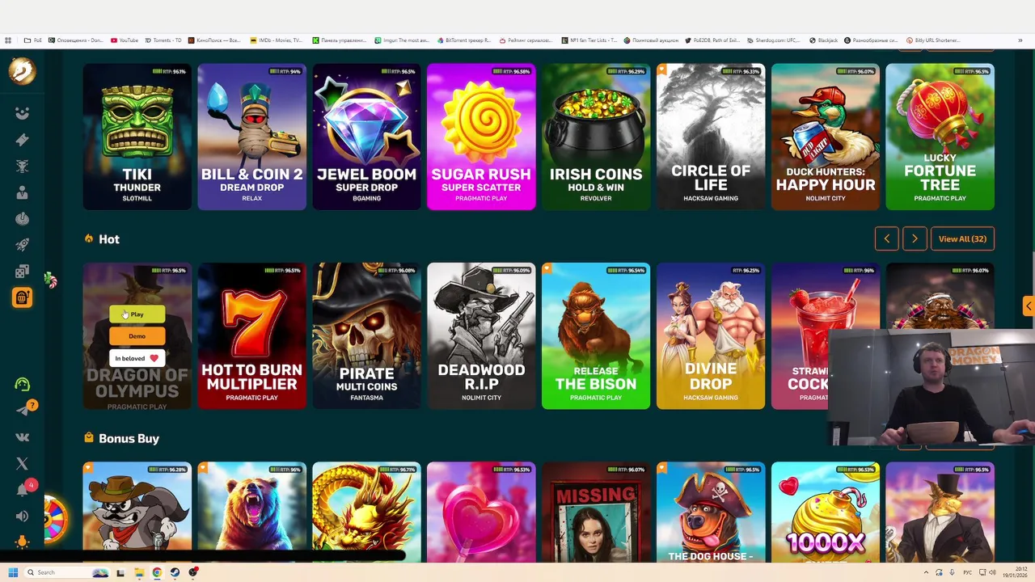Expand the orange side panel arrow tab

point(1029,306)
